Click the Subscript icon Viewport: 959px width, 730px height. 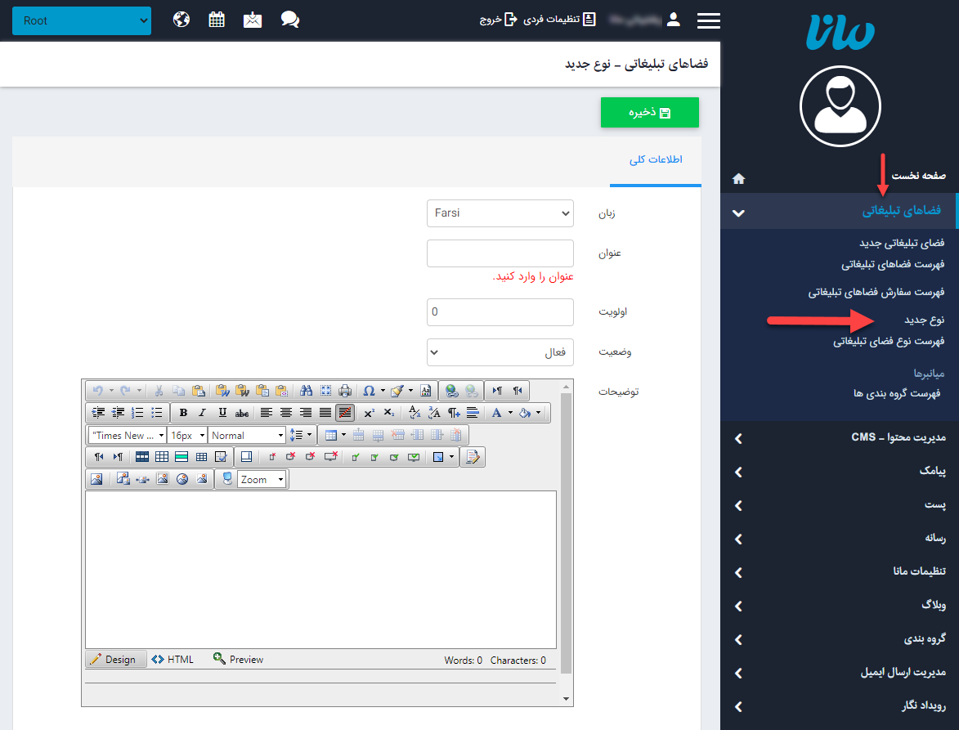point(389,413)
